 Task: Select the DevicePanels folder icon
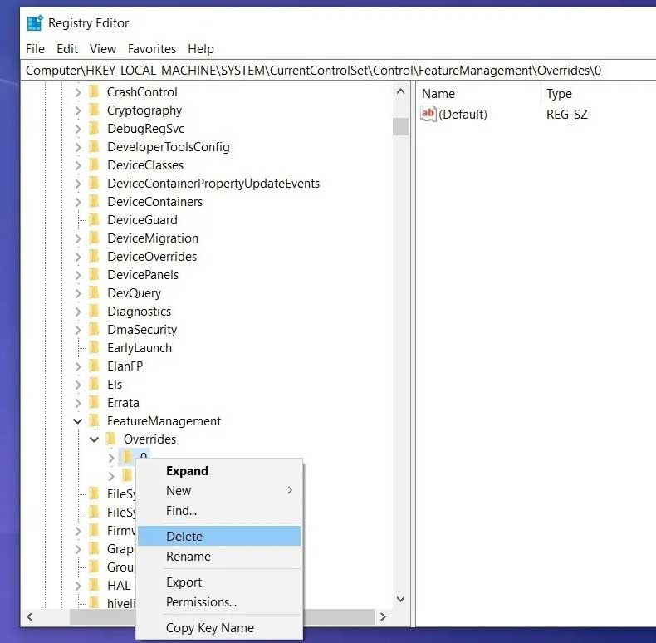tap(95, 275)
